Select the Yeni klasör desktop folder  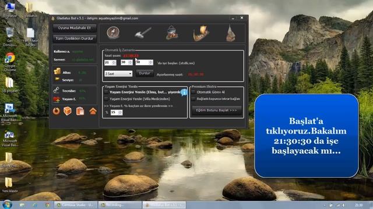pos(9,185)
